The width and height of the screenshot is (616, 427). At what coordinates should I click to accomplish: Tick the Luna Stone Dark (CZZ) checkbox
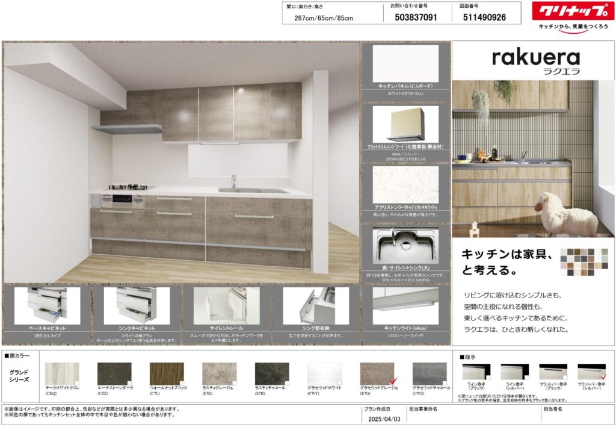129,382
